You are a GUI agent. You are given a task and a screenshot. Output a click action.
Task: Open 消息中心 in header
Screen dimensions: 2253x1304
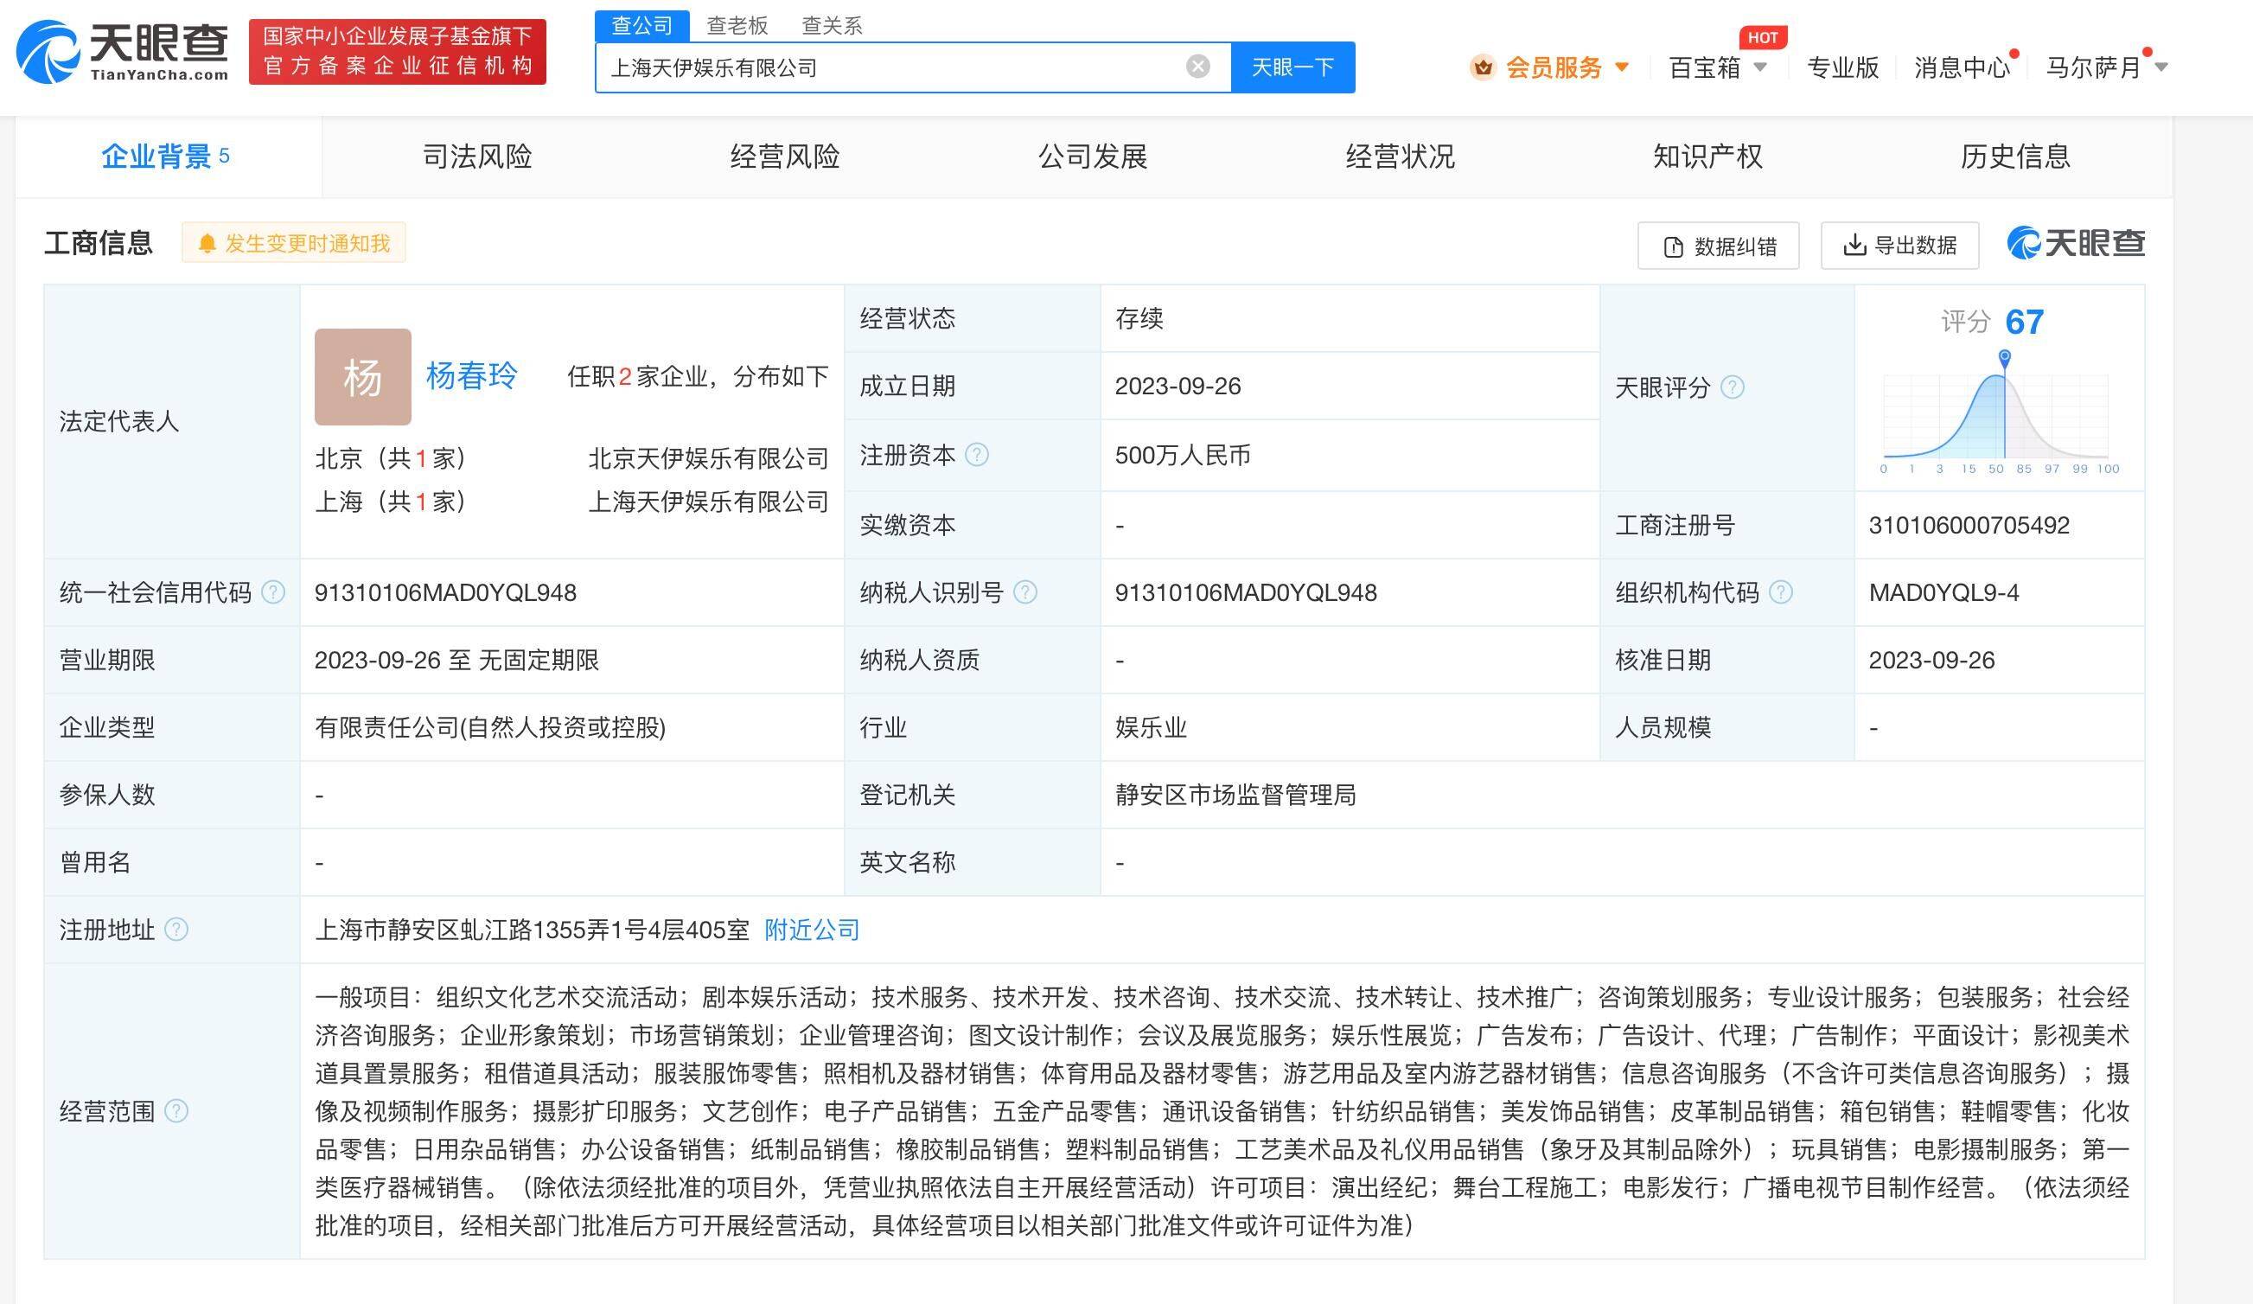[x=1962, y=67]
